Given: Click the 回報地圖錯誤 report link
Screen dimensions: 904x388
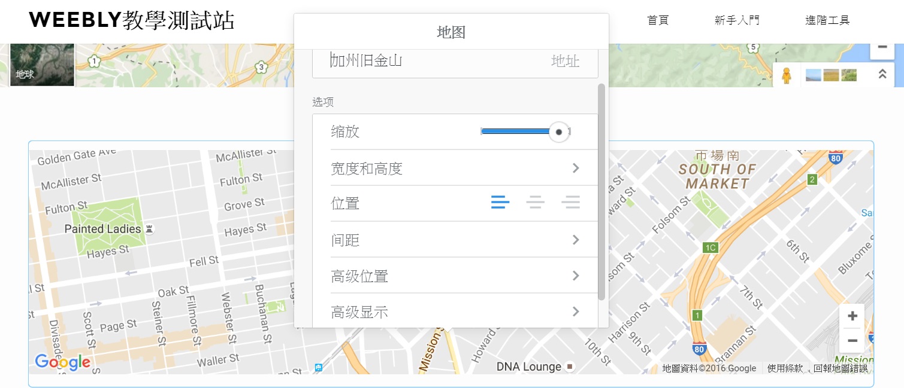Looking at the screenshot, I should coord(840,368).
